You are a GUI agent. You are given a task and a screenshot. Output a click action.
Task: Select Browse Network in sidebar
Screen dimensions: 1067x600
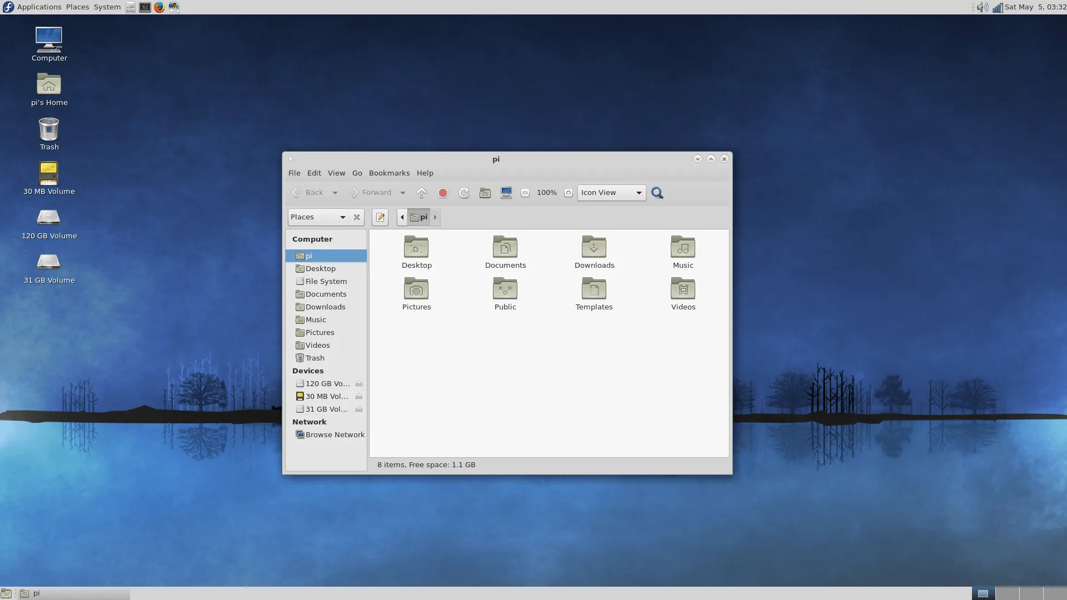click(335, 435)
